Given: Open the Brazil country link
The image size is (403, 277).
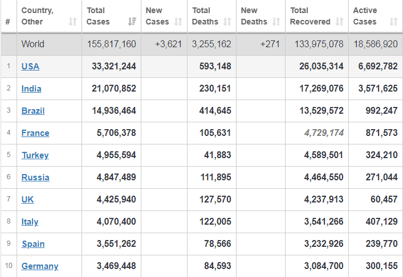Looking at the screenshot, I should (x=33, y=111).
